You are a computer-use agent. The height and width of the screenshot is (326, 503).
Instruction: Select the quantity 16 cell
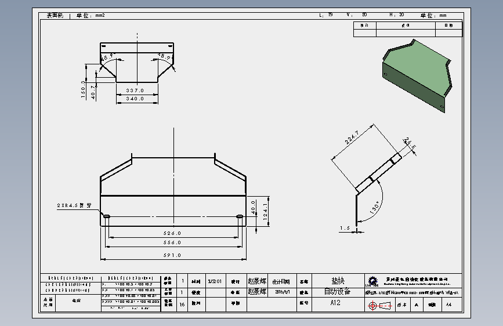[x=182, y=305]
